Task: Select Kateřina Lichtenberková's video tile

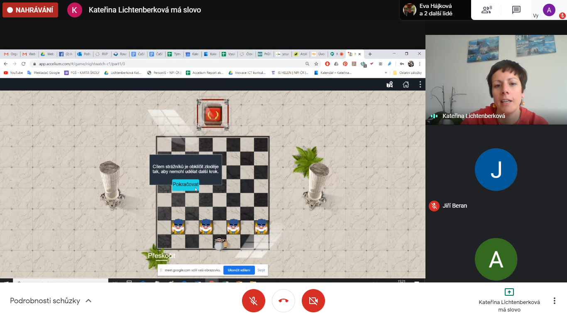Action: (x=496, y=80)
